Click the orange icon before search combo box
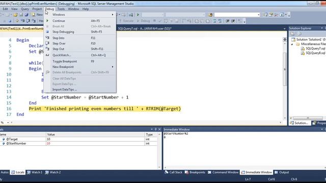This screenshot has height=183, width=326. (x=210, y=15)
